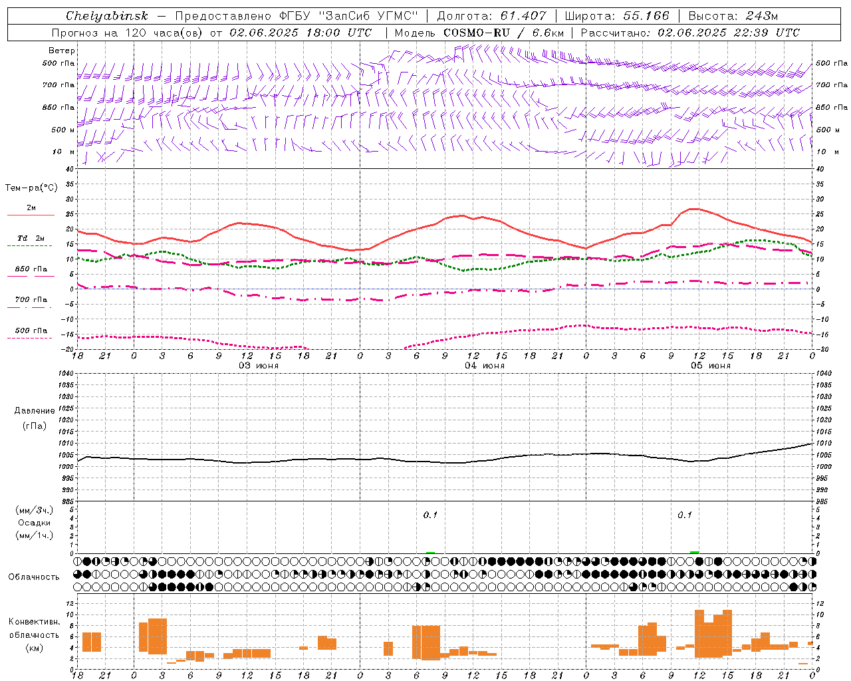The width and height of the screenshot is (851, 681).
Task: Click the dashed line sample under the 700 гПа temperature legend entry
Action: (31, 308)
